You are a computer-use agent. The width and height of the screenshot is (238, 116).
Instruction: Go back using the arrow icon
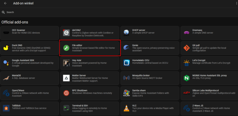click(x=6, y=3)
